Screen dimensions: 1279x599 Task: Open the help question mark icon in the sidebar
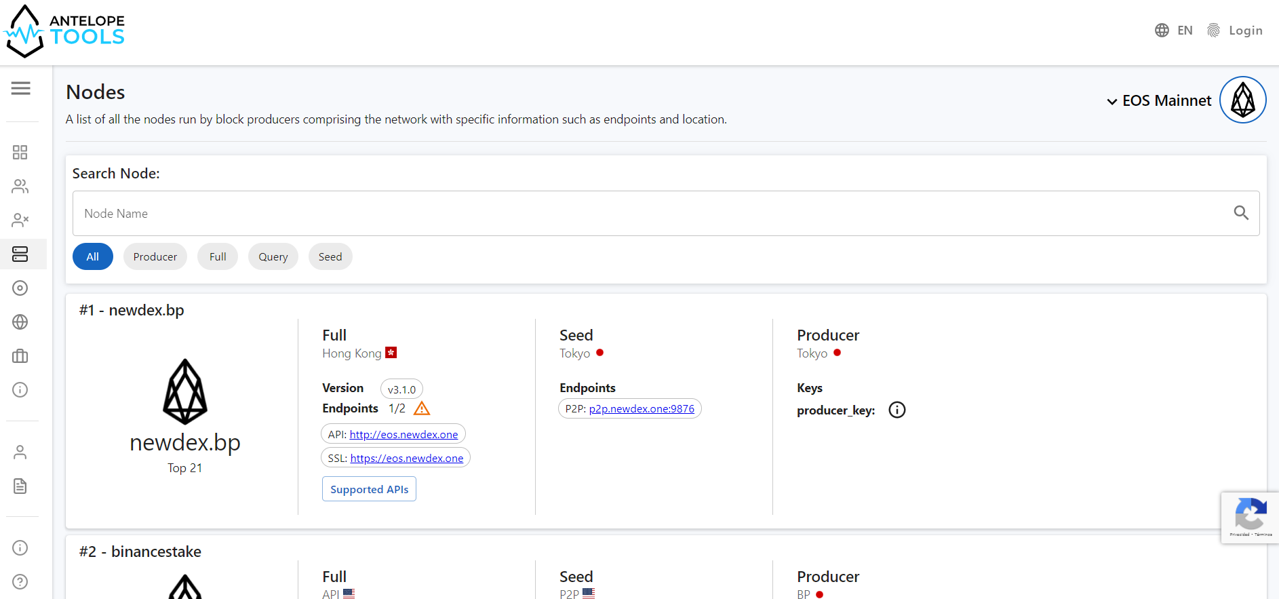[x=20, y=581]
